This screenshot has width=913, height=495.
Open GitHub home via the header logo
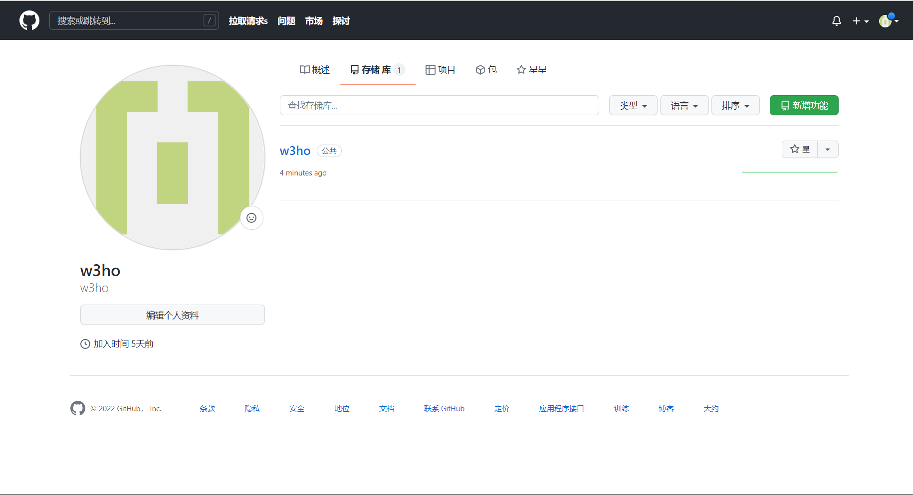tap(29, 20)
